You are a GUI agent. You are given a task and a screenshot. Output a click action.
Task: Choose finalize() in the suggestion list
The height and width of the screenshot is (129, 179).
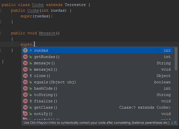pyautogui.click(x=98, y=101)
